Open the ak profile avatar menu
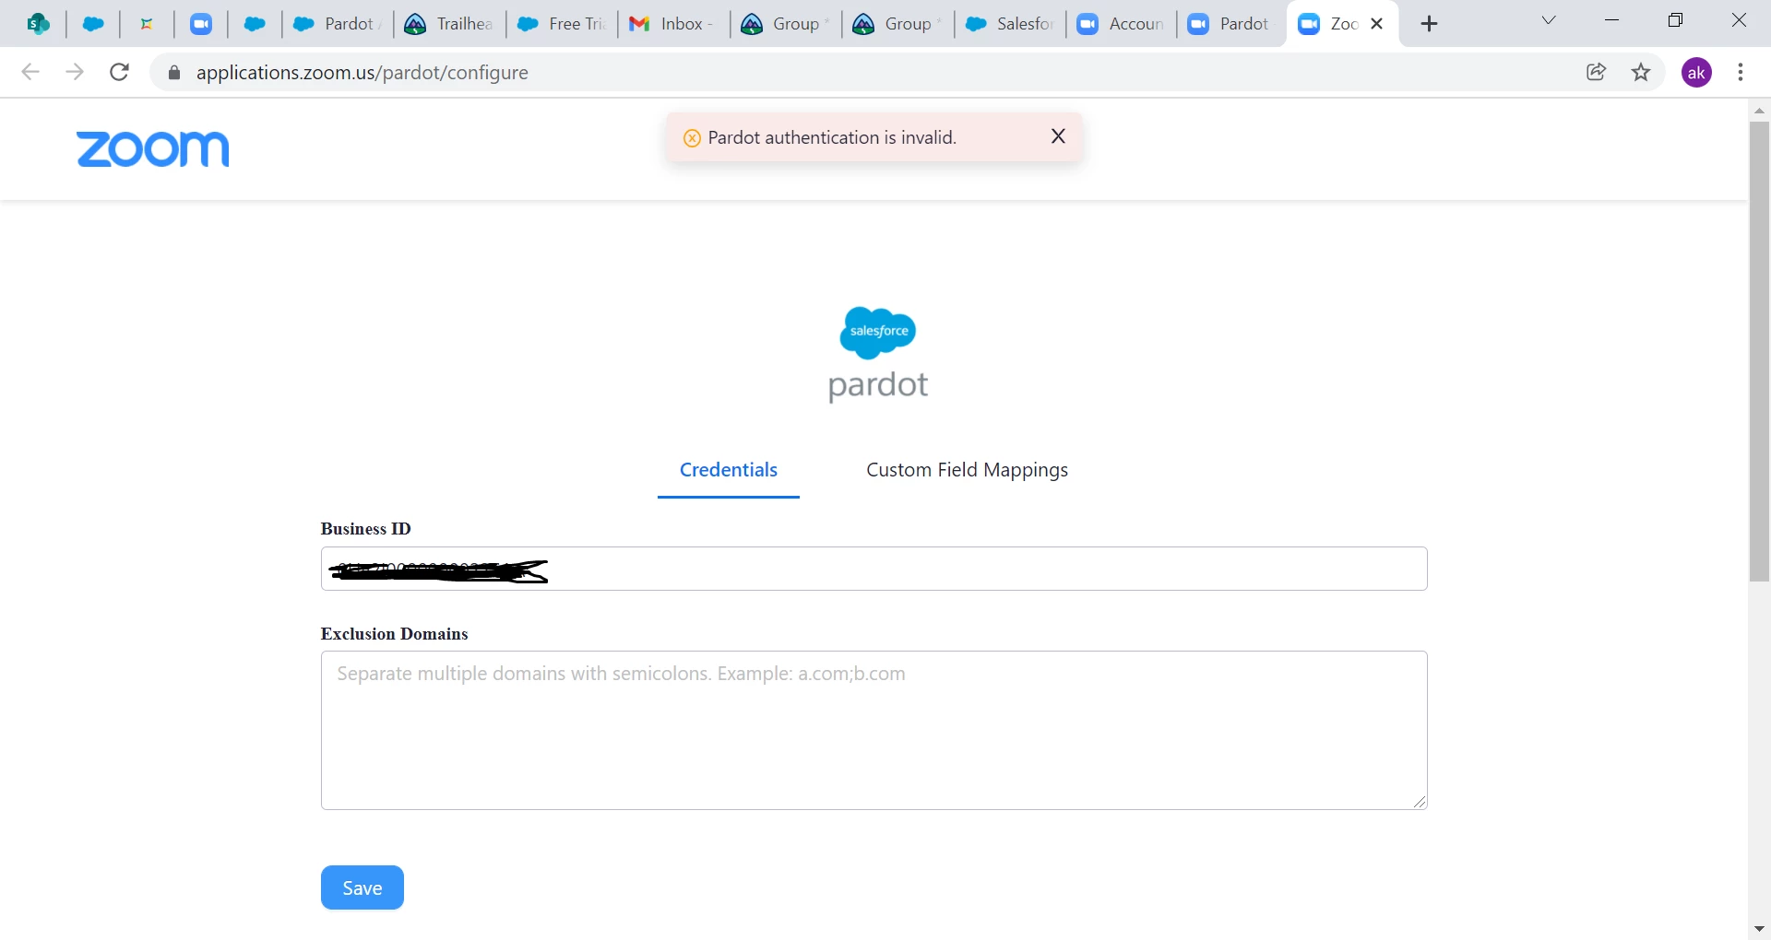The height and width of the screenshot is (940, 1771). coord(1697,72)
